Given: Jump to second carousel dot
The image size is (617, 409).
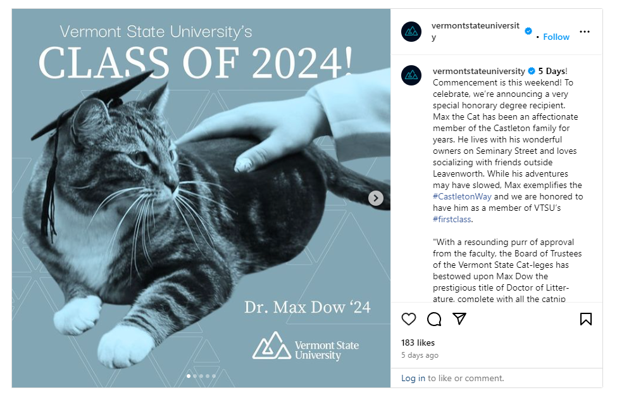Looking at the screenshot, I should click(195, 376).
